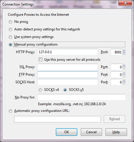
Task: Click the HTTP Proxy port field showing 8001
Action: (117, 52)
